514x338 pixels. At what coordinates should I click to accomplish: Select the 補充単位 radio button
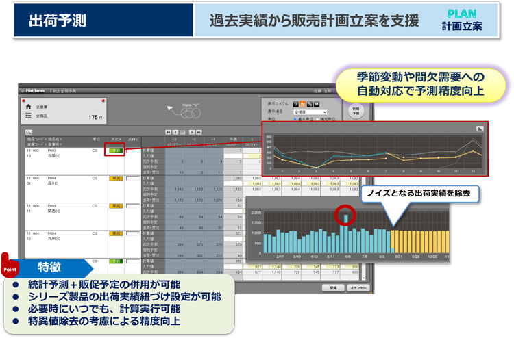317,120
